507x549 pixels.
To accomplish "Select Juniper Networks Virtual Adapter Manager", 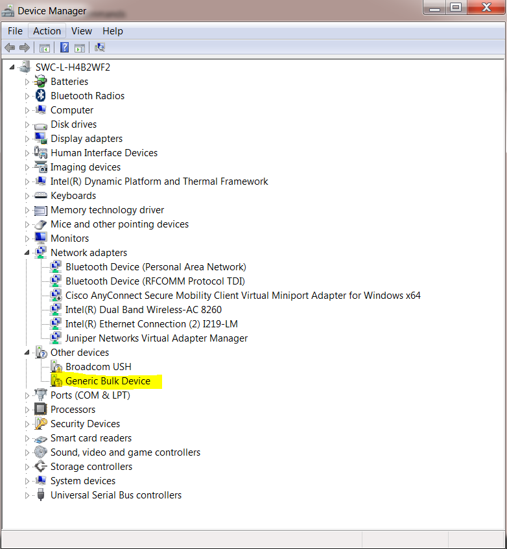I will (156, 338).
